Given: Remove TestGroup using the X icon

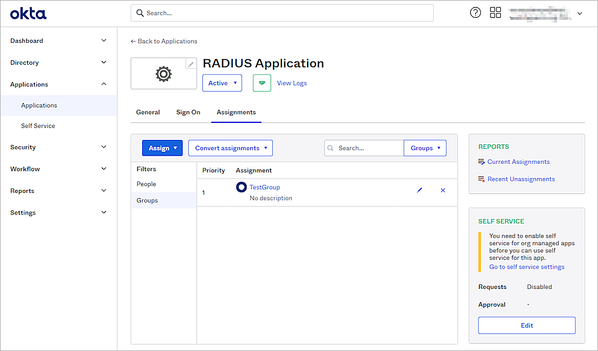Looking at the screenshot, I should 443,190.
